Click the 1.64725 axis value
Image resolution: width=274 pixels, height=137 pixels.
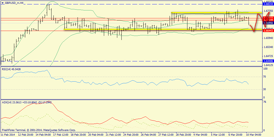269,56
